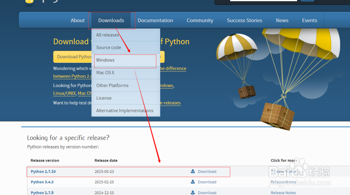Open Release Notes for Python 3.4.3
Viewport: 350px width, 195px height.
point(283,182)
